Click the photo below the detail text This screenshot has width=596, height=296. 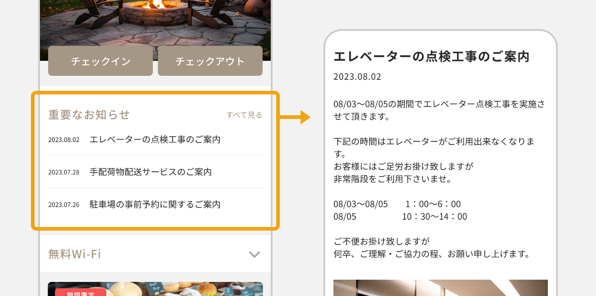click(x=441, y=288)
